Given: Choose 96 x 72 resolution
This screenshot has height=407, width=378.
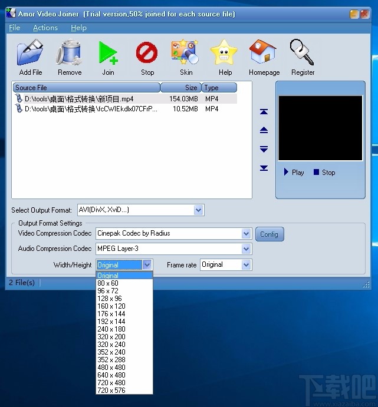Looking at the screenshot, I should (x=124, y=291).
